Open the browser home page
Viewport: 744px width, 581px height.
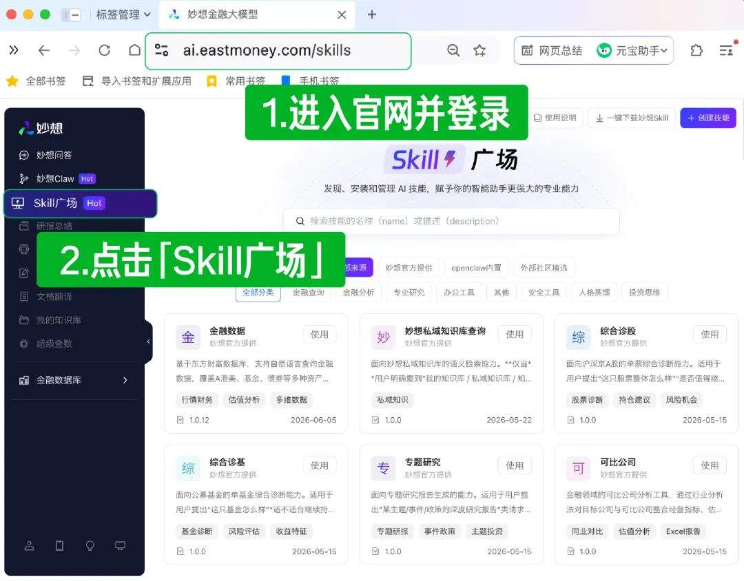tap(135, 50)
